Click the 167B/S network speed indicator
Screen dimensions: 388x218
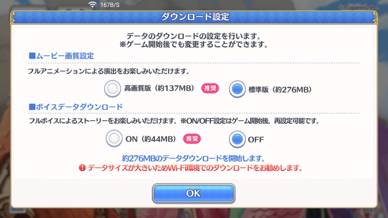pyautogui.click(x=110, y=5)
